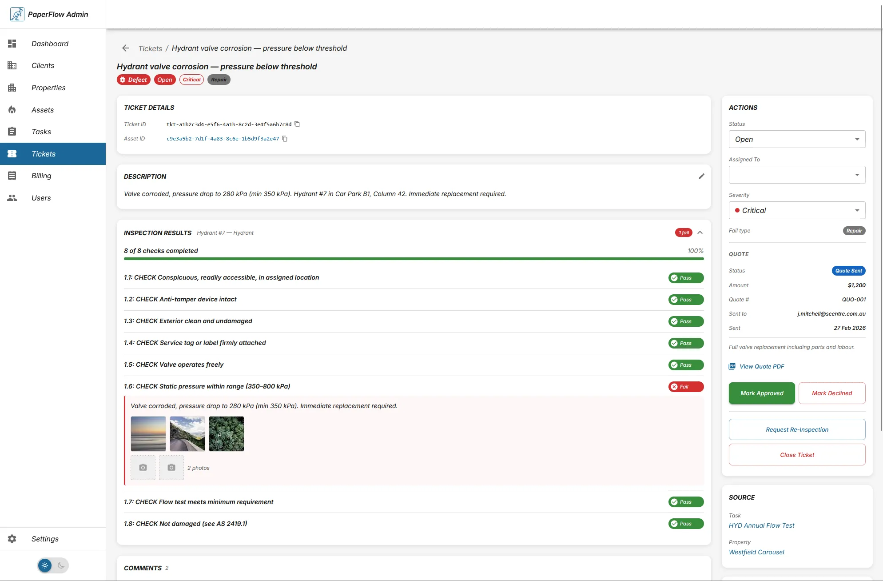Click the PDF icon next to View Quote
883x581 pixels.
click(732, 366)
